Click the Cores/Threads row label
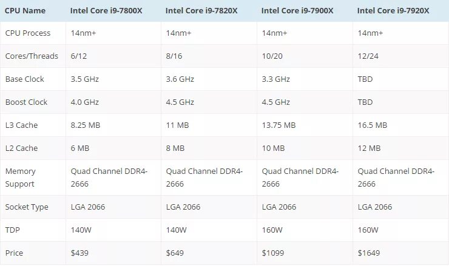 click(32, 56)
